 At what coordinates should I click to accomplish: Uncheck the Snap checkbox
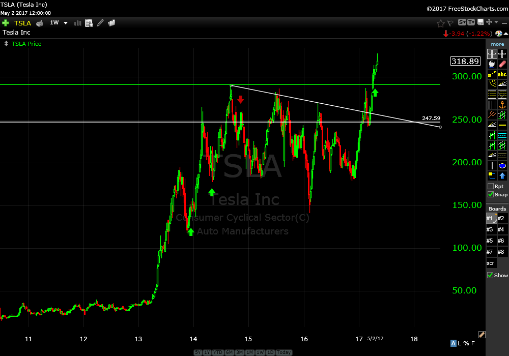[x=491, y=194]
